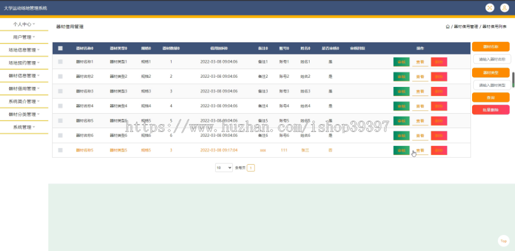Tick the checkbox for row 器材名称6
The image size is (515, 251).
[x=60, y=135]
